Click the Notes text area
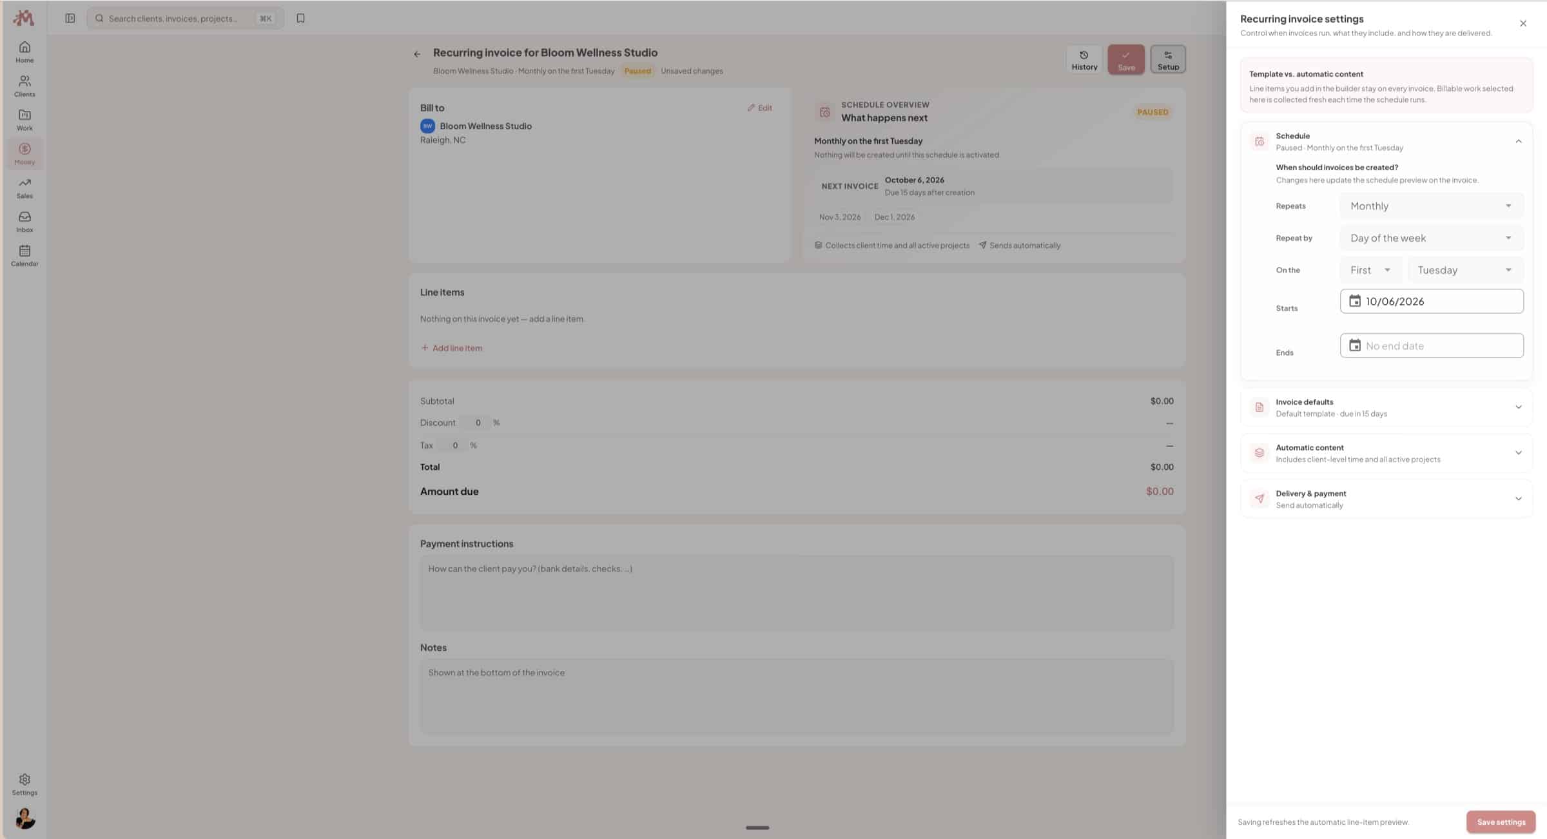 click(x=797, y=697)
